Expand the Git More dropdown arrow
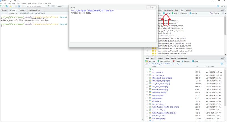227x122 pixels. (x=197, y=13)
